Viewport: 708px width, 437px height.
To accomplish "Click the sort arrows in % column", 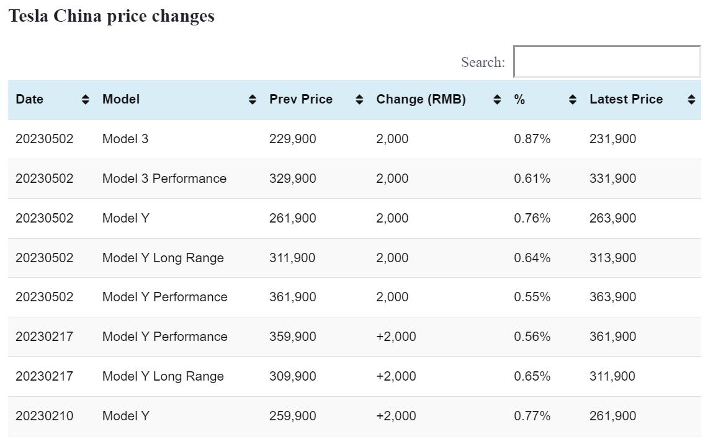I will [x=572, y=99].
